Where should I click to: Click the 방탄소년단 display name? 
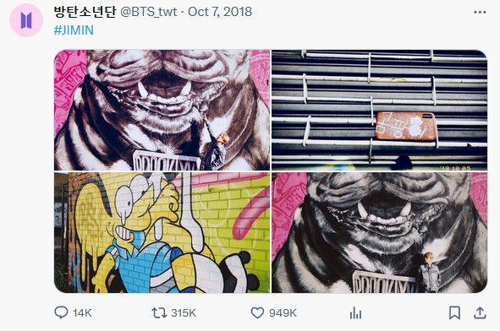85,12
